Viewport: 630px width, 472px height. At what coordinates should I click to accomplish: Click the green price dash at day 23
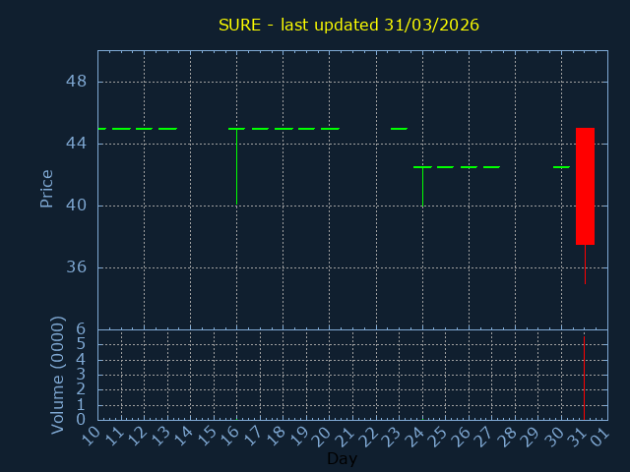pos(399,129)
